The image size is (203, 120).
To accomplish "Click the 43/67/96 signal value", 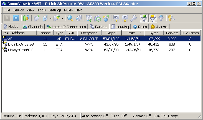I will pos(111,44).
